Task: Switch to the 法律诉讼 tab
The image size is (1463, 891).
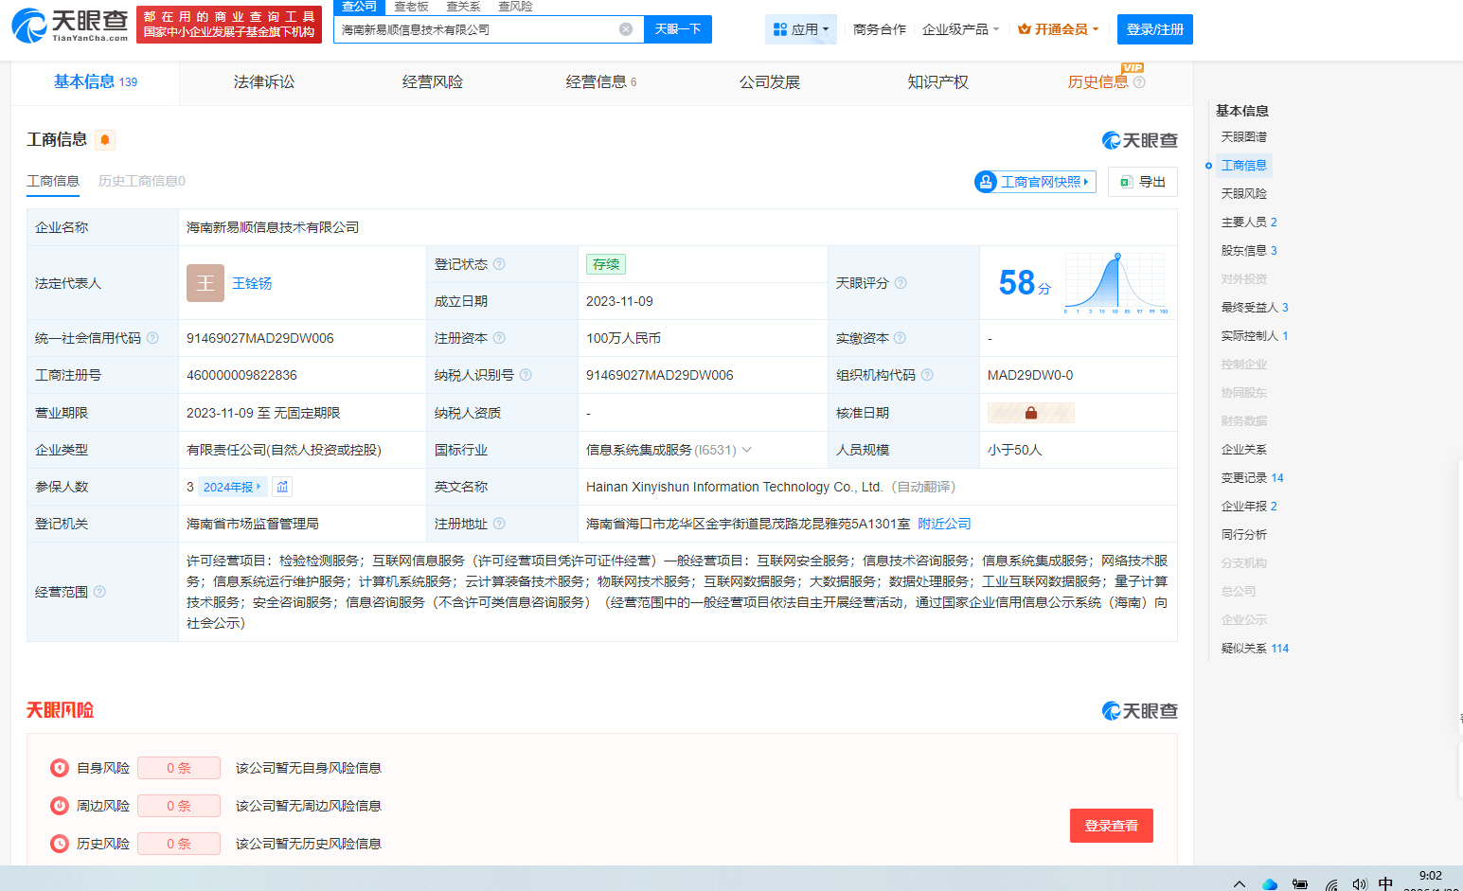Action: (x=264, y=82)
